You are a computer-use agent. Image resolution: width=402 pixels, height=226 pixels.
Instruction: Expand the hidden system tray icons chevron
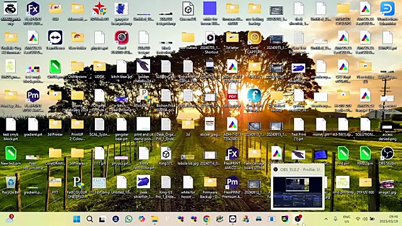(x=326, y=219)
